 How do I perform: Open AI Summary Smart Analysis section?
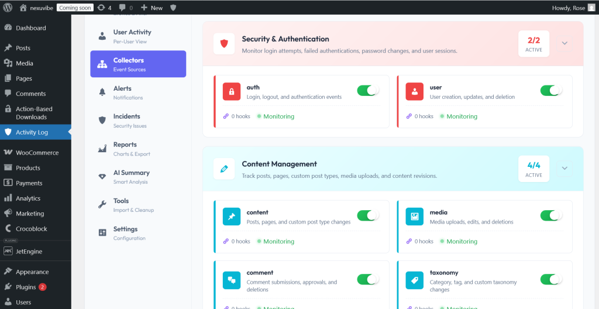(x=138, y=177)
